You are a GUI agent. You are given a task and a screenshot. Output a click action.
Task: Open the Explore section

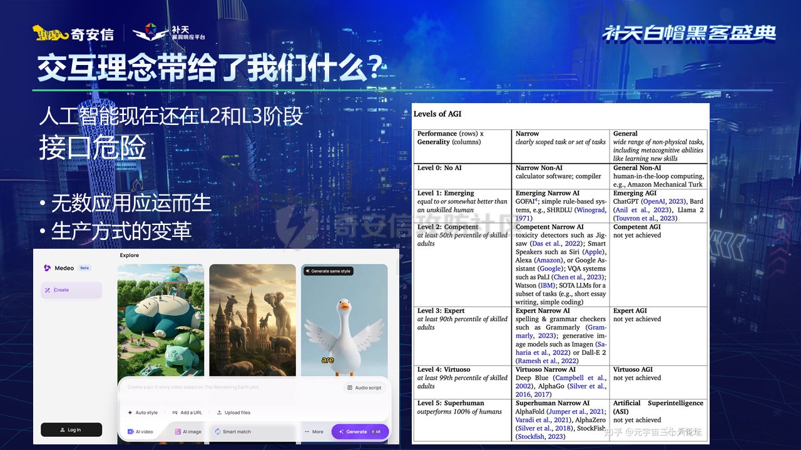[x=129, y=256]
